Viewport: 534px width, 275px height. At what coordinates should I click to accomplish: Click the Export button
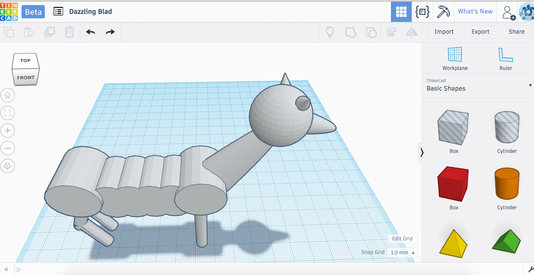tap(480, 32)
